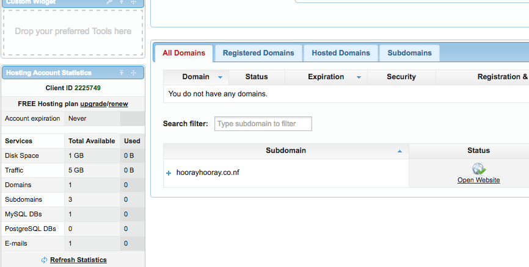
Task: Click the '1 GB' disk space value
Action: click(76, 155)
